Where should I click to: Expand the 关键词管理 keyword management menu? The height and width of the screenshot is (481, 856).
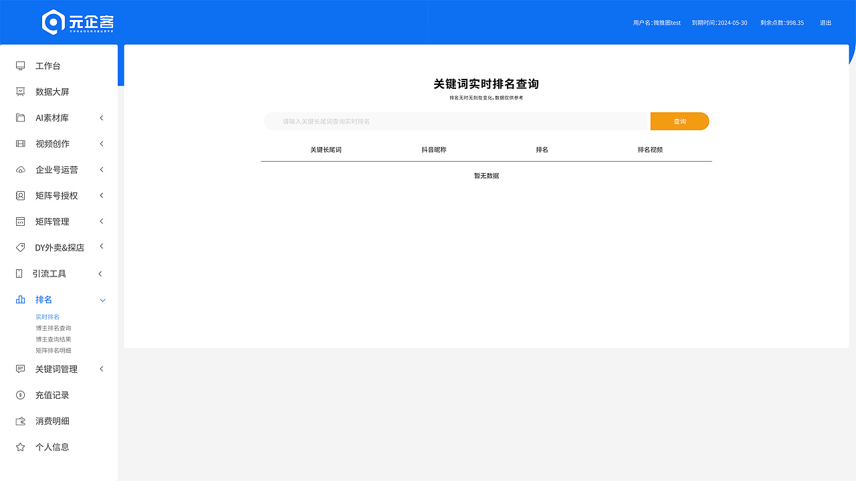tap(59, 369)
